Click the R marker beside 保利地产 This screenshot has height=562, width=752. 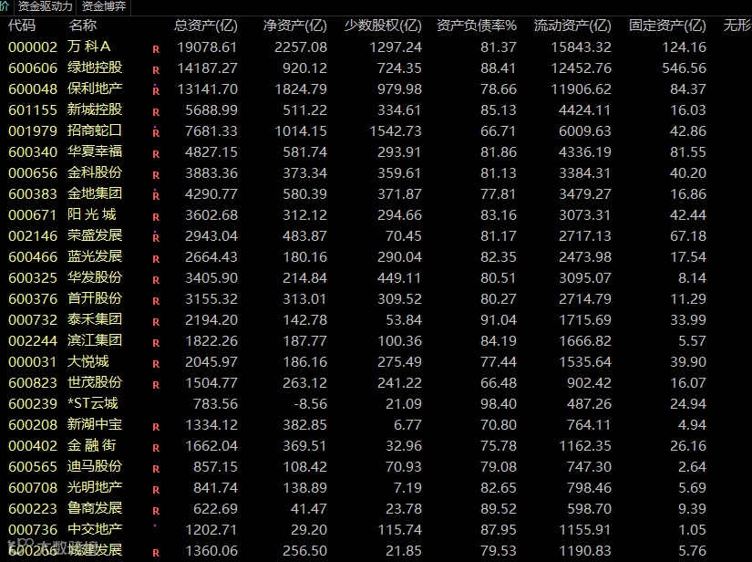pyautogui.click(x=156, y=90)
